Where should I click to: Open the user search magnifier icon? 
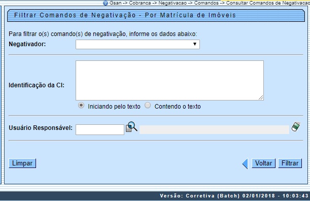coord(132,127)
